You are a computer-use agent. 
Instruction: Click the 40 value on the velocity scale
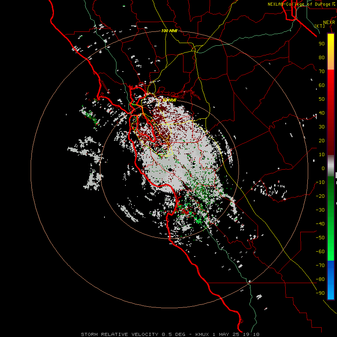click(322, 113)
